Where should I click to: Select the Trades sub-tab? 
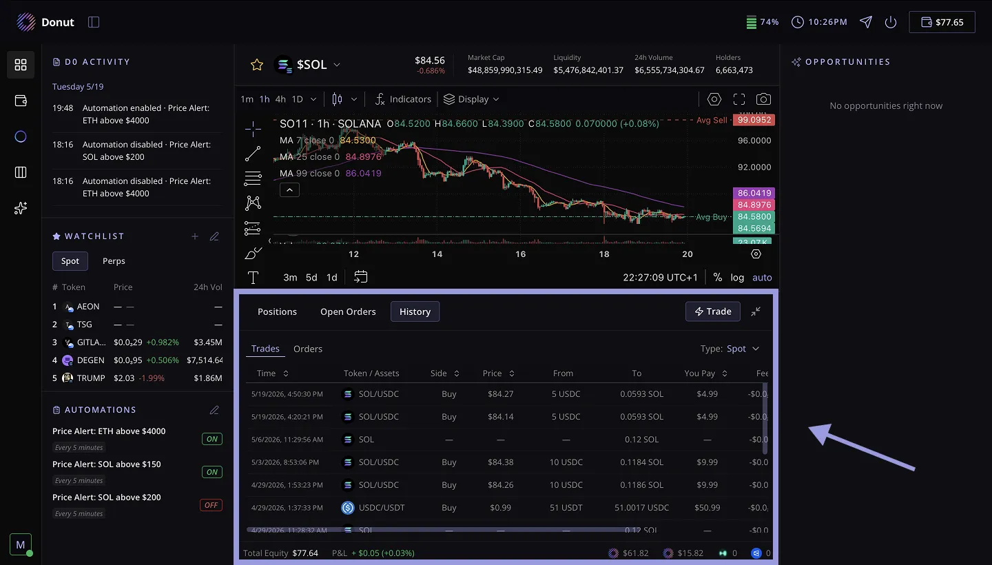coord(265,349)
